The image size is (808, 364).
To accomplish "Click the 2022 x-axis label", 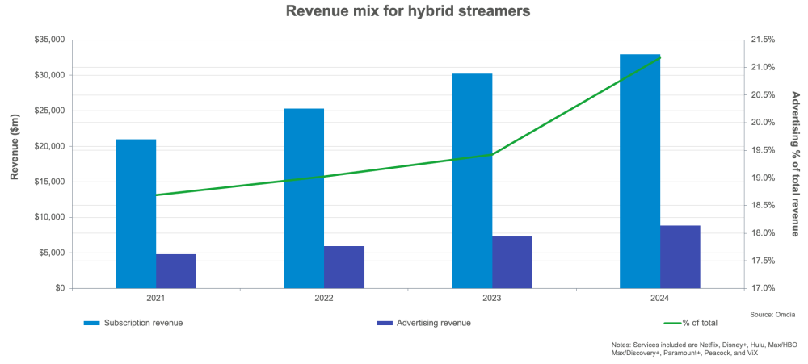I will pyautogui.click(x=324, y=298).
